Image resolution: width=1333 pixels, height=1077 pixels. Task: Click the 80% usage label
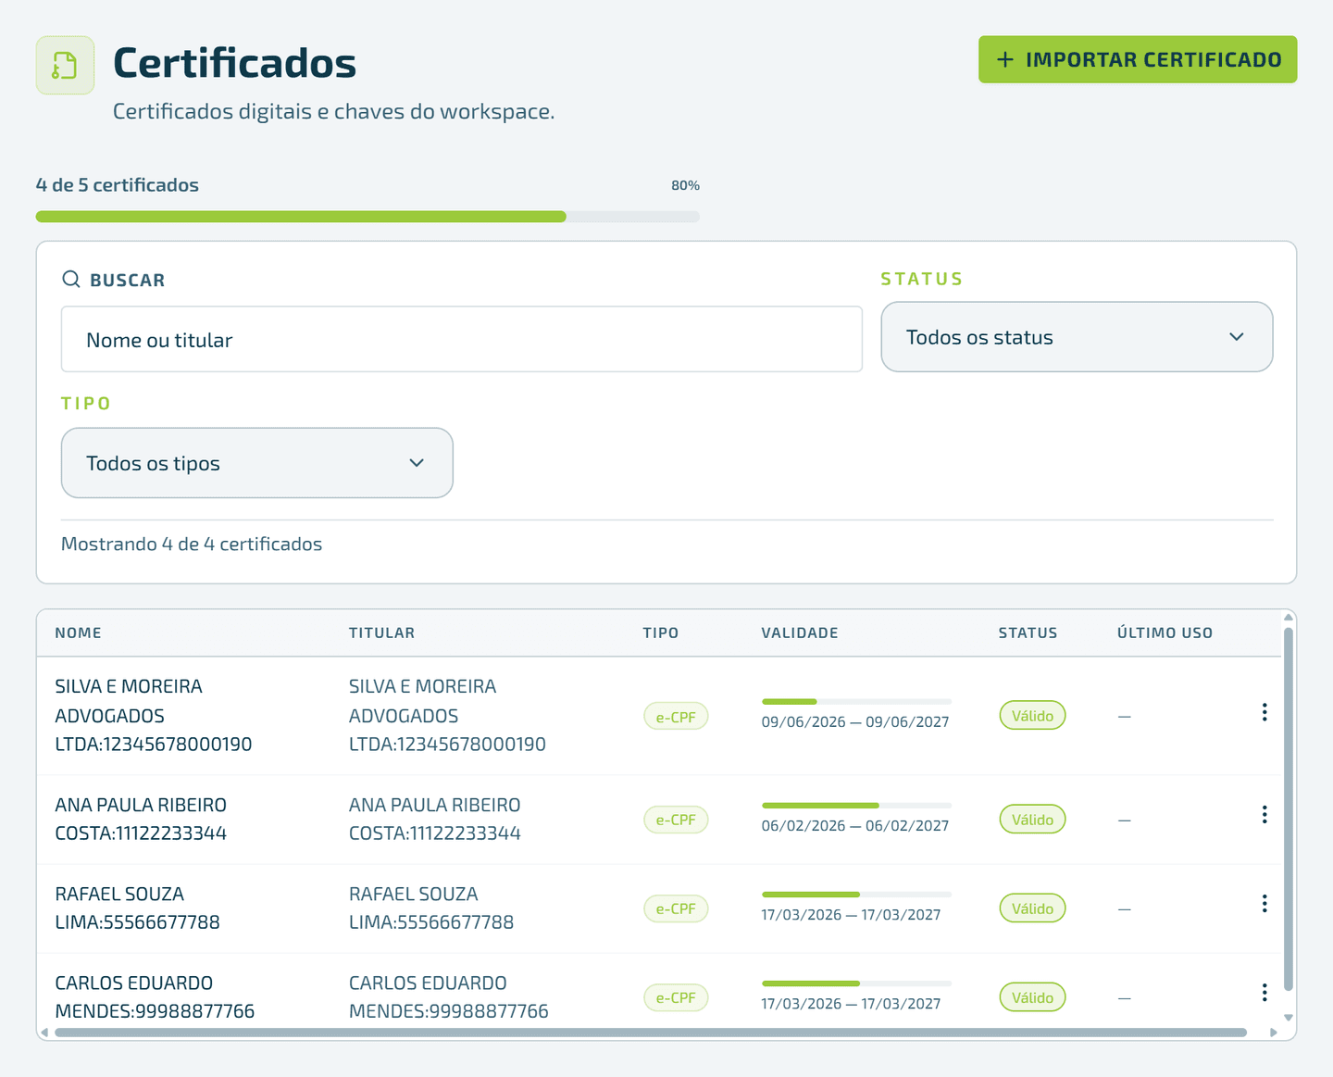click(685, 185)
